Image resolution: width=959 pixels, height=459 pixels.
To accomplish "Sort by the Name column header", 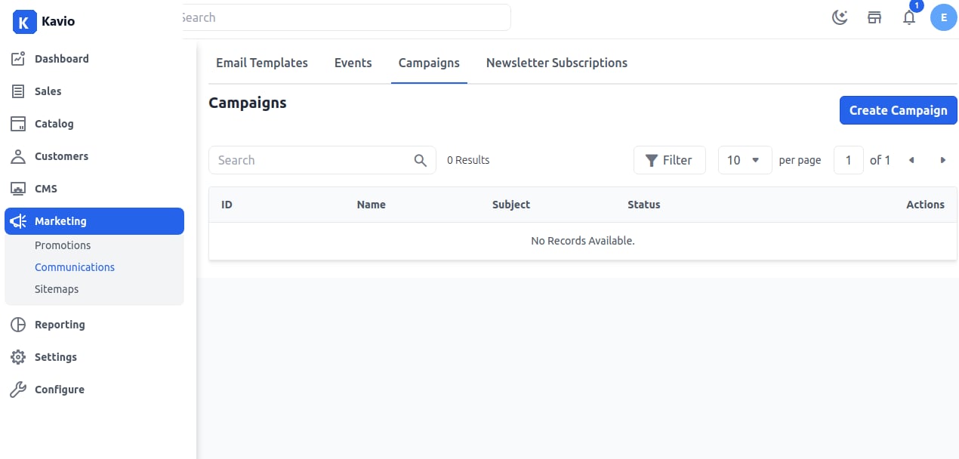I will point(372,205).
